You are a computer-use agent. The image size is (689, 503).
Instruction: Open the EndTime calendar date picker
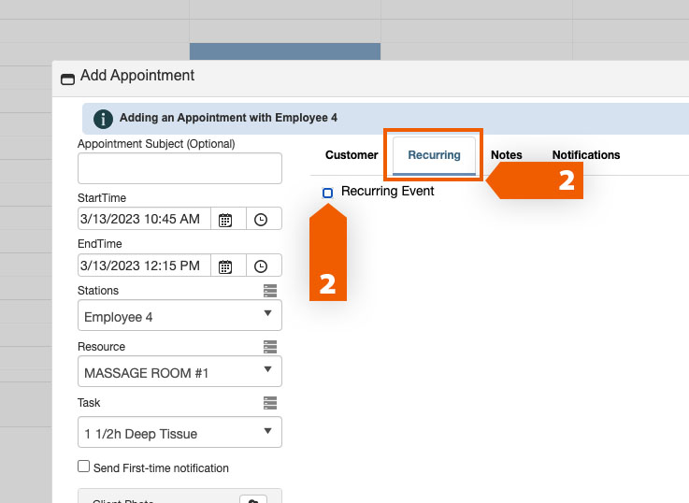click(225, 266)
